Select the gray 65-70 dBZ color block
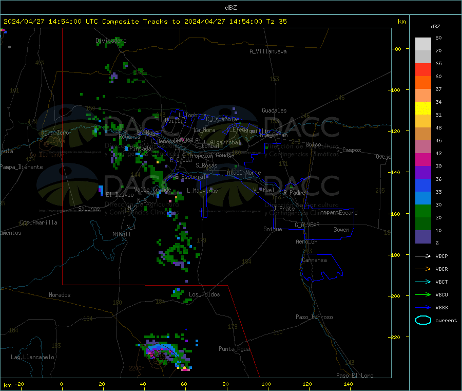This screenshot has height=391, width=462. pyautogui.click(x=423, y=57)
